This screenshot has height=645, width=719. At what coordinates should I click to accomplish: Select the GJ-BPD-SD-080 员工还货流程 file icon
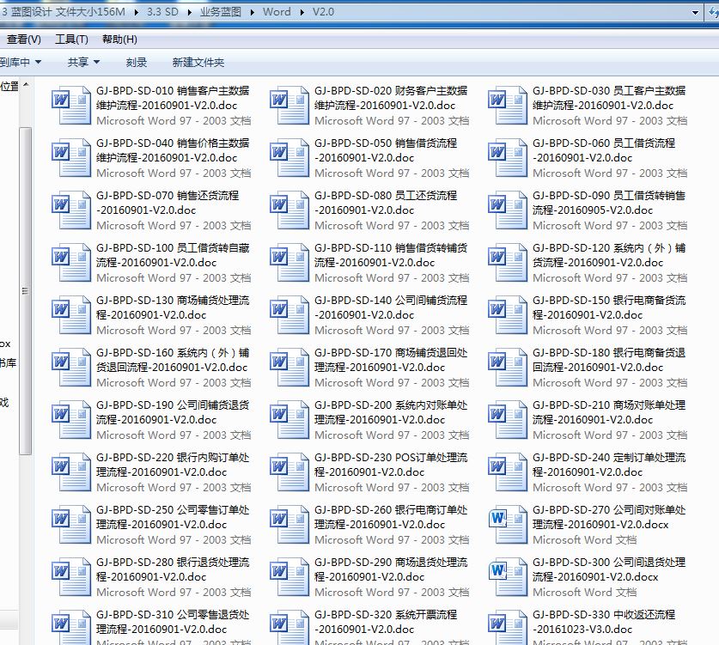click(289, 210)
